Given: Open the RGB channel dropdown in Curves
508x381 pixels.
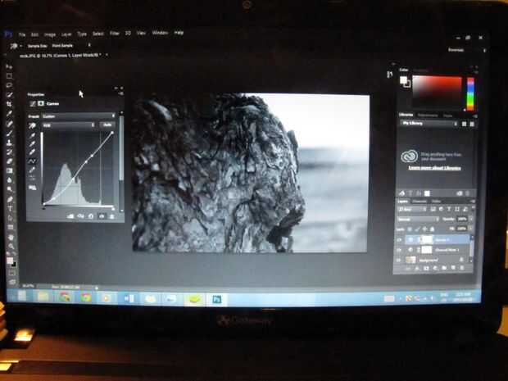Looking at the screenshot, I should 69,125.
